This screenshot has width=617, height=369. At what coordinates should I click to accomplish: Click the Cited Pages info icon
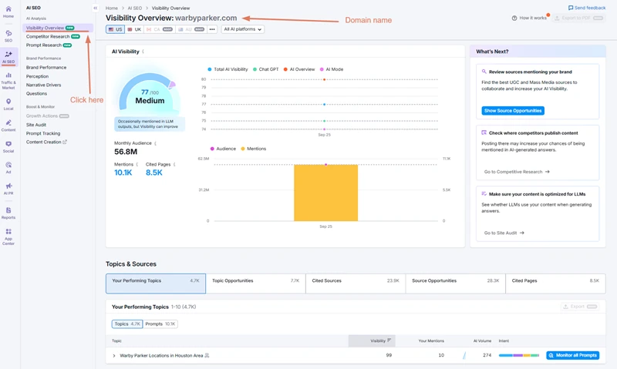point(174,165)
